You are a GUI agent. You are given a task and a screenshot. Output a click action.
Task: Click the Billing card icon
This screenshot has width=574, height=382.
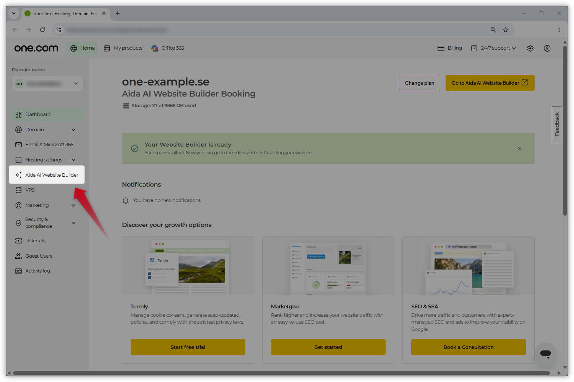coord(441,48)
